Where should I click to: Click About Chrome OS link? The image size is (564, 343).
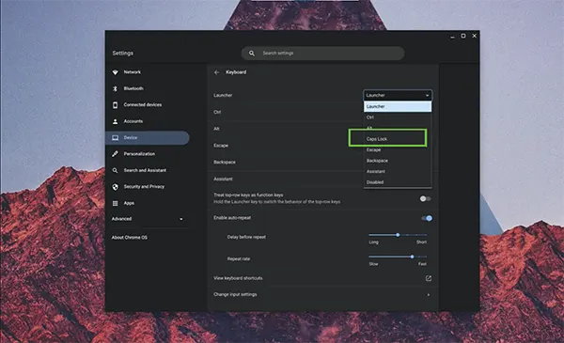coord(129,238)
